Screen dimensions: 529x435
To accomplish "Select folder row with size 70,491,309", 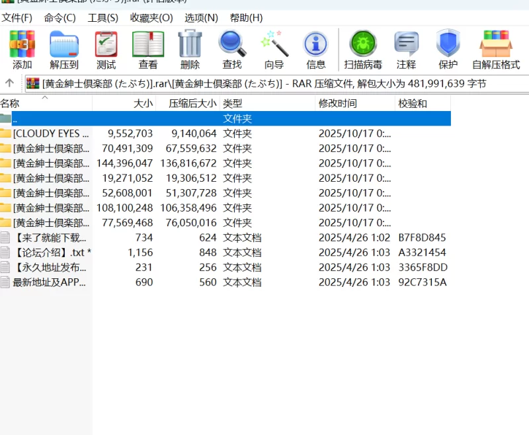I will click(225, 148).
